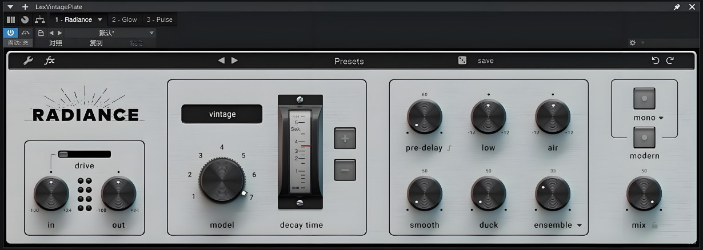Click the undo arrow icon

656,61
